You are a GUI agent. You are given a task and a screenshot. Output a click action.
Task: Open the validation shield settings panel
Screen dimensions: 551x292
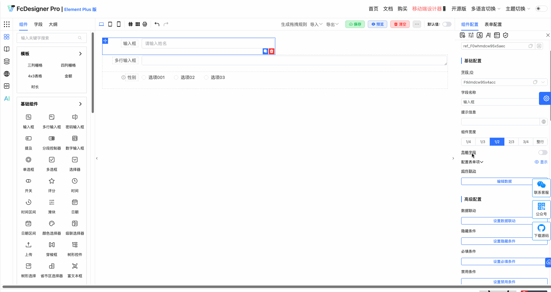coord(505,35)
